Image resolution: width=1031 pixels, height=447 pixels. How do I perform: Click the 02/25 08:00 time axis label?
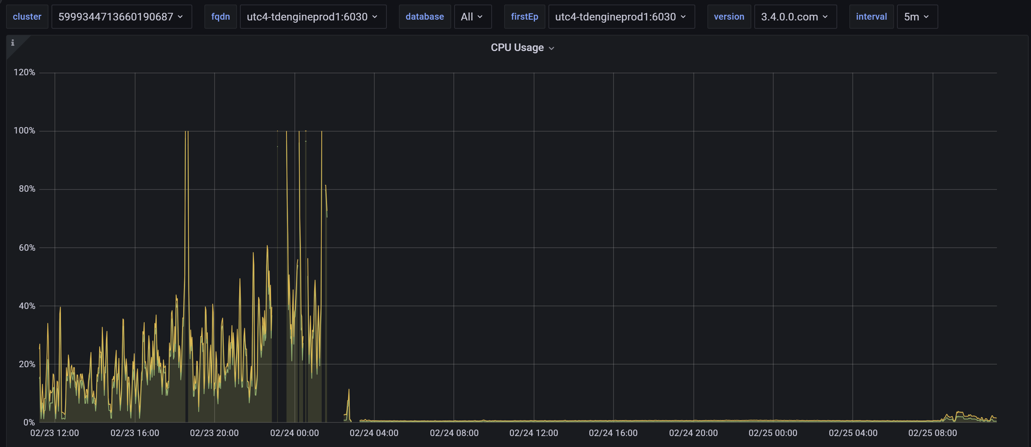[x=932, y=433]
